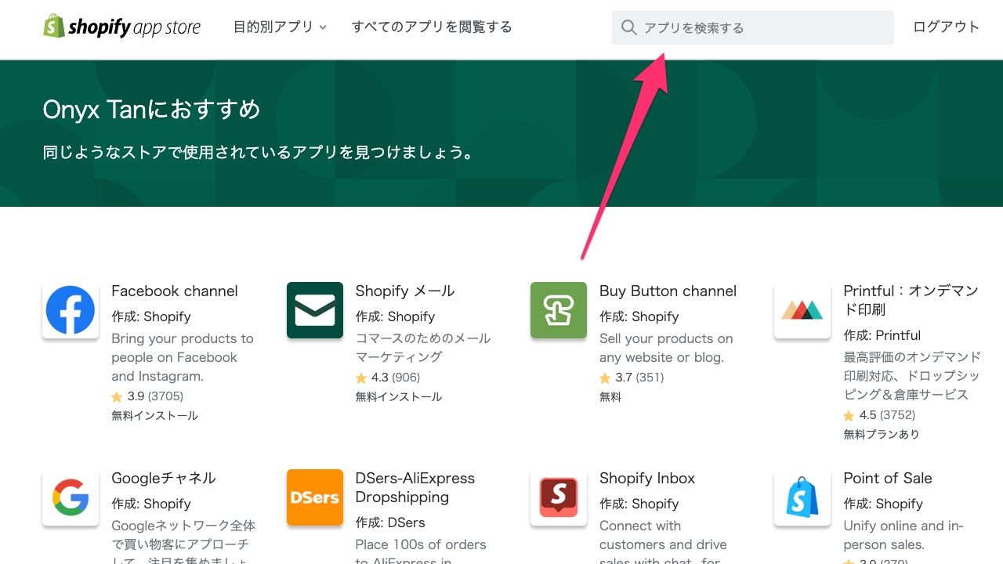Click Unify online and in-person sales description

tap(903, 535)
